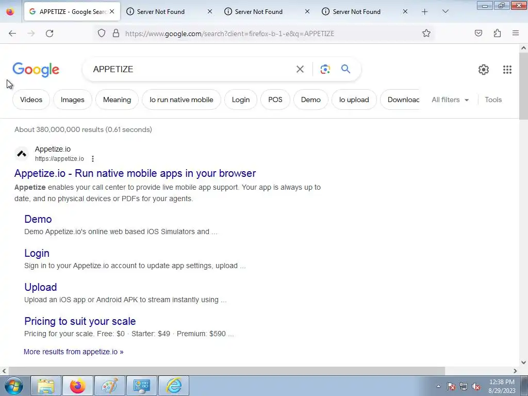528x396 pixels.
Task: Open Action Center flag tray icon
Action: coord(451,387)
